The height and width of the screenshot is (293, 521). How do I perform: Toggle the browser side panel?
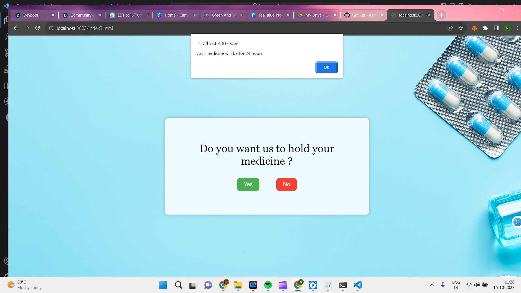496,28
